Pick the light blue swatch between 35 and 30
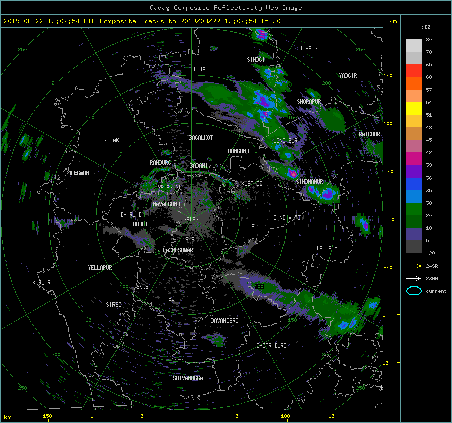 pos(414,196)
